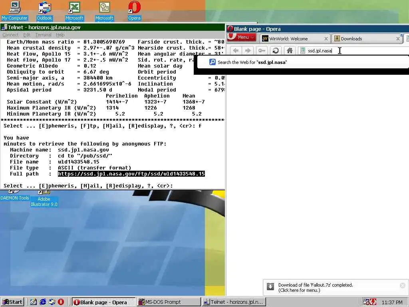This screenshot has height=307, width=409.
Task: Click the 'Solar Constant (W/m^2)' row
Action: click(106, 102)
